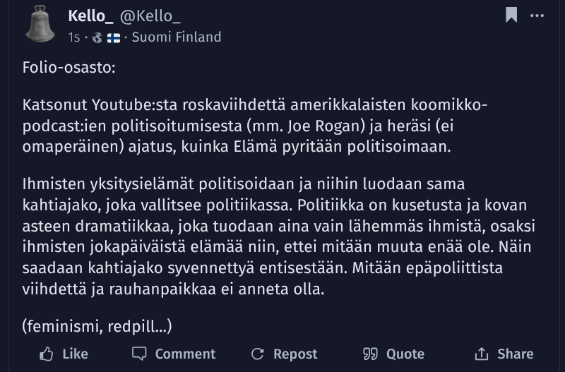Choose the Quote text label

coord(405,354)
